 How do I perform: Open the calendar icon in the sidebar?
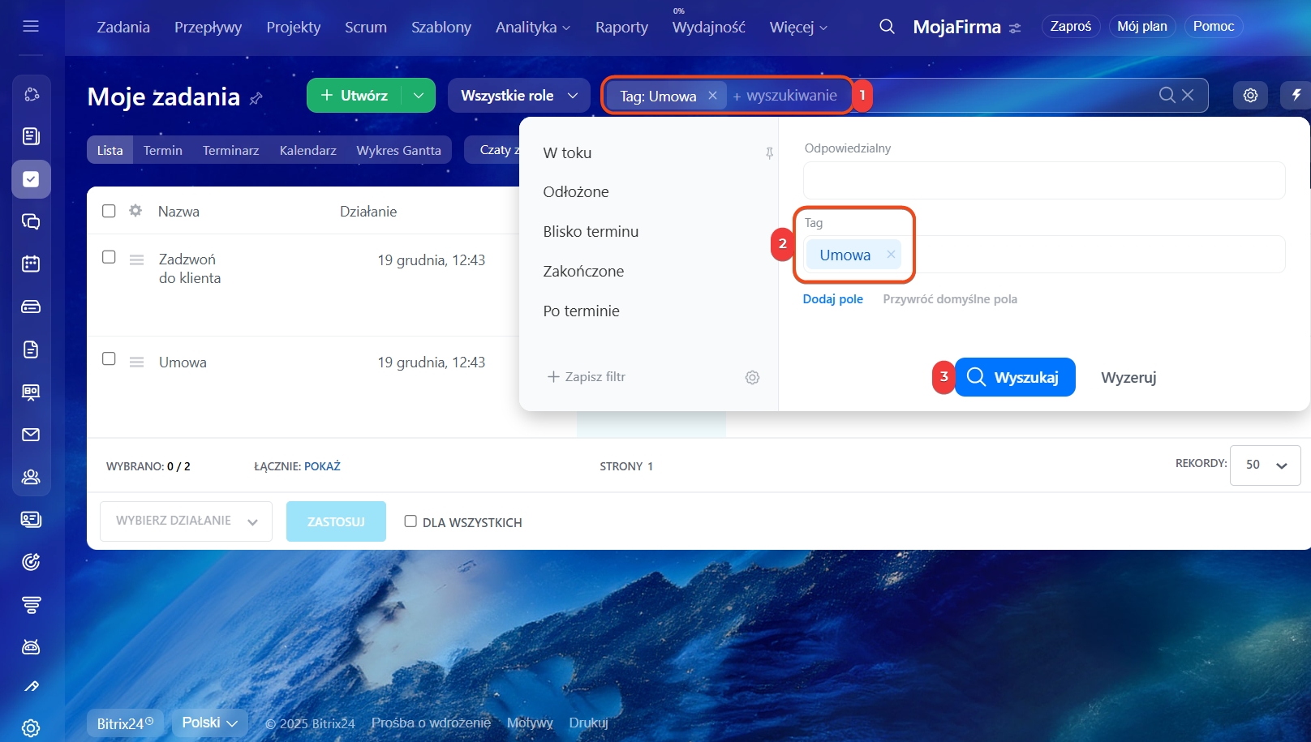click(x=31, y=264)
